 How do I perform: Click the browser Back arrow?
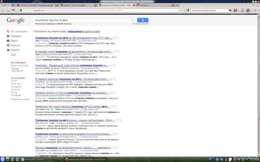pos(3,11)
